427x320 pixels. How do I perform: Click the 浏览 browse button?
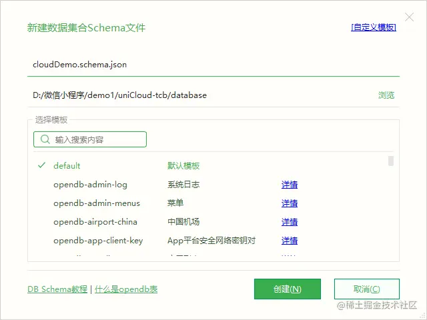(x=386, y=95)
